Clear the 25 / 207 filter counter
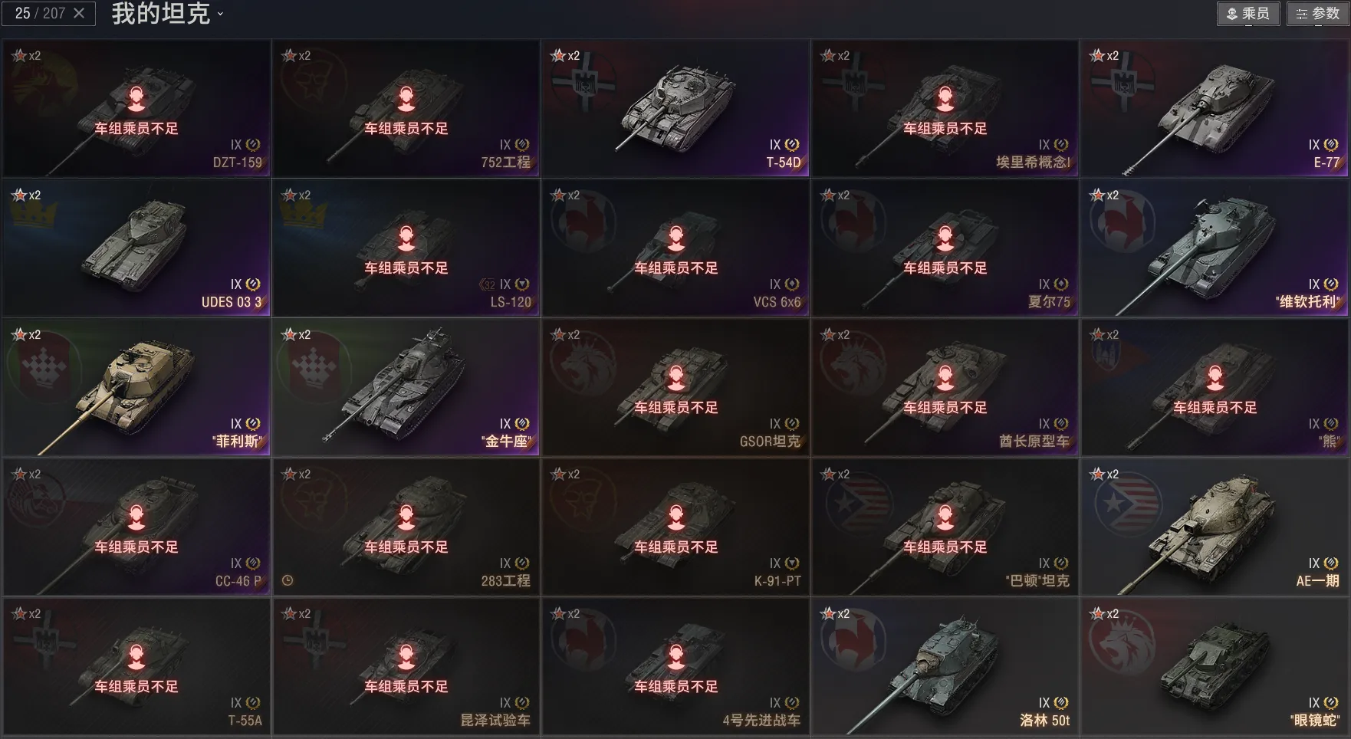This screenshot has width=1351, height=739. [79, 13]
